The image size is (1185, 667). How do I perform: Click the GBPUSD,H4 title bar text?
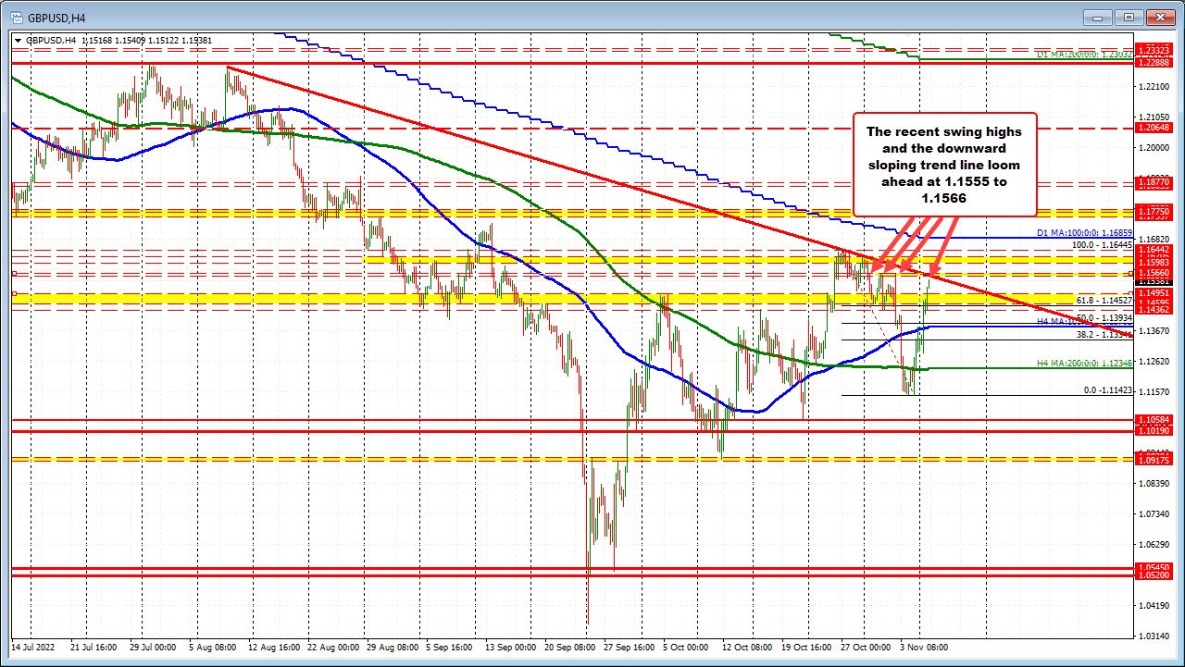55,17
